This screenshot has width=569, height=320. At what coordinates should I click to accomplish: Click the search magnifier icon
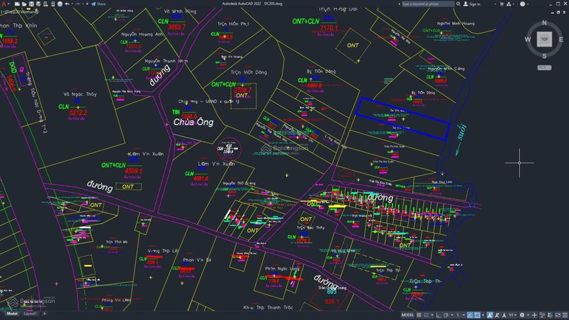tap(458, 4)
